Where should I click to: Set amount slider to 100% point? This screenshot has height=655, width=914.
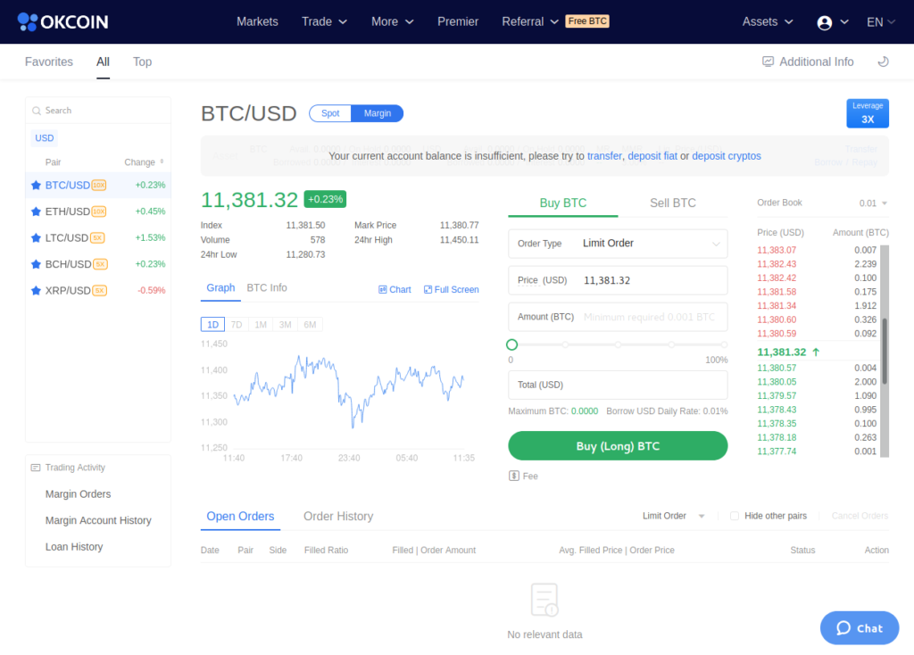[724, 345]
